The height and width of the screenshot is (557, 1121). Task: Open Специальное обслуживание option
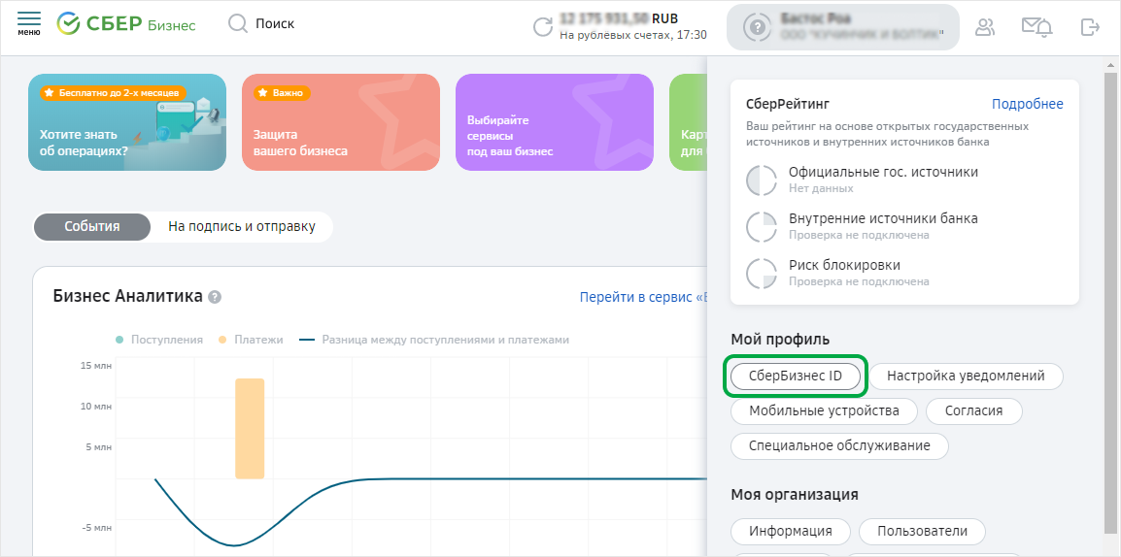click(839, 446)
